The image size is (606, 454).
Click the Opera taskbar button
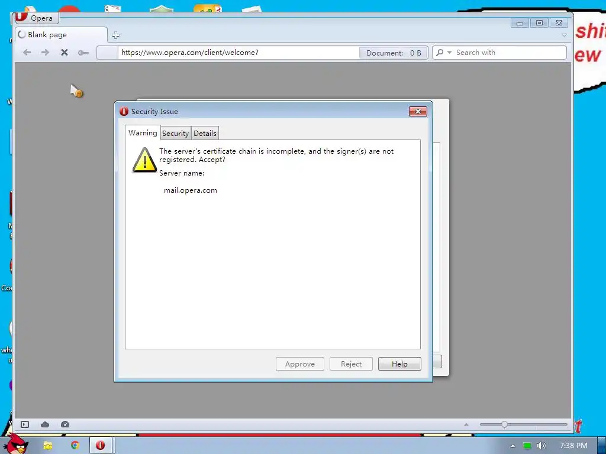[101, 445]
